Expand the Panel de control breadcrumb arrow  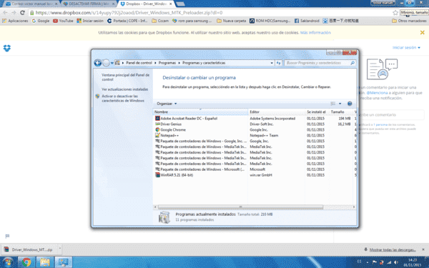click(155, 63)
